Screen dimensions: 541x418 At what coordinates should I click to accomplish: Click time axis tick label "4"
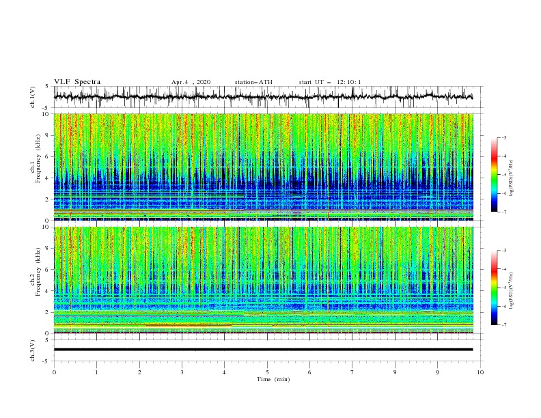tap(225, 372)
